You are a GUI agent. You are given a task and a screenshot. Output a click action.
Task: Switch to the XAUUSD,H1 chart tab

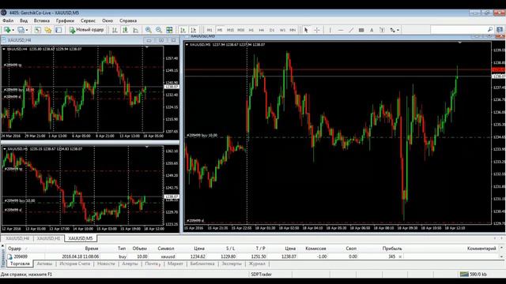click(x=48, y=238)
